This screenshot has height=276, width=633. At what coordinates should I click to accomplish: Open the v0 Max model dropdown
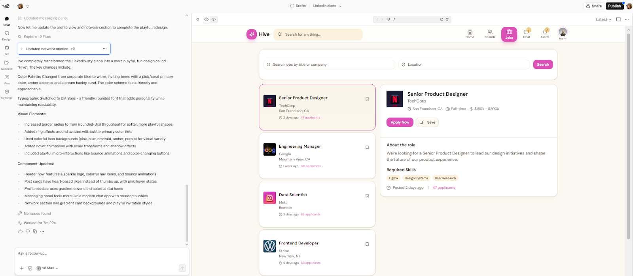coord(47,268)
